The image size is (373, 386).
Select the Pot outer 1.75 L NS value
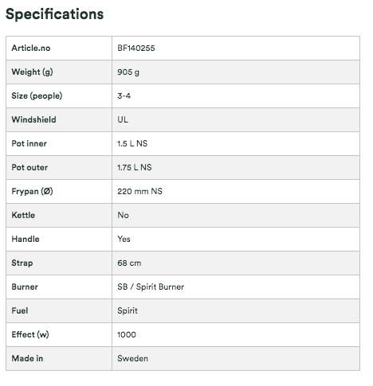[x=135, y=167]
